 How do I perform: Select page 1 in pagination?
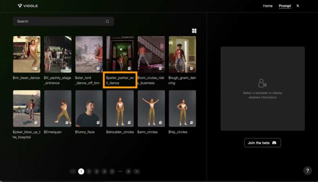point(81,171)
